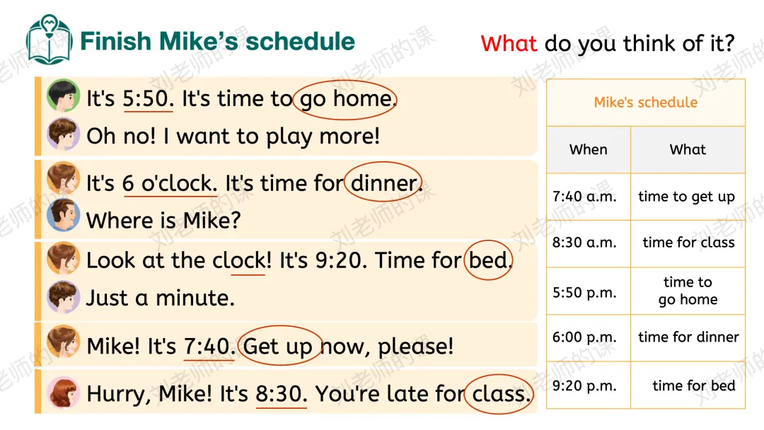Click the circled word 'bed'

pyautogui.click(x=488, y=260)
